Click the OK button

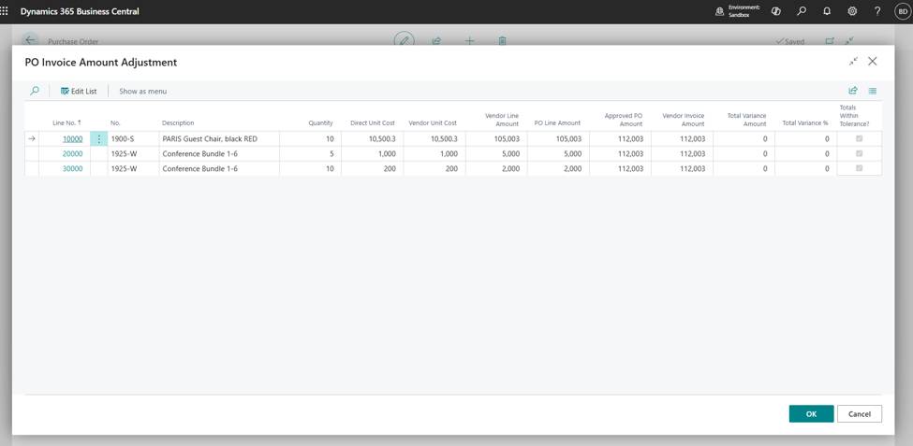[x=811, y=414]
